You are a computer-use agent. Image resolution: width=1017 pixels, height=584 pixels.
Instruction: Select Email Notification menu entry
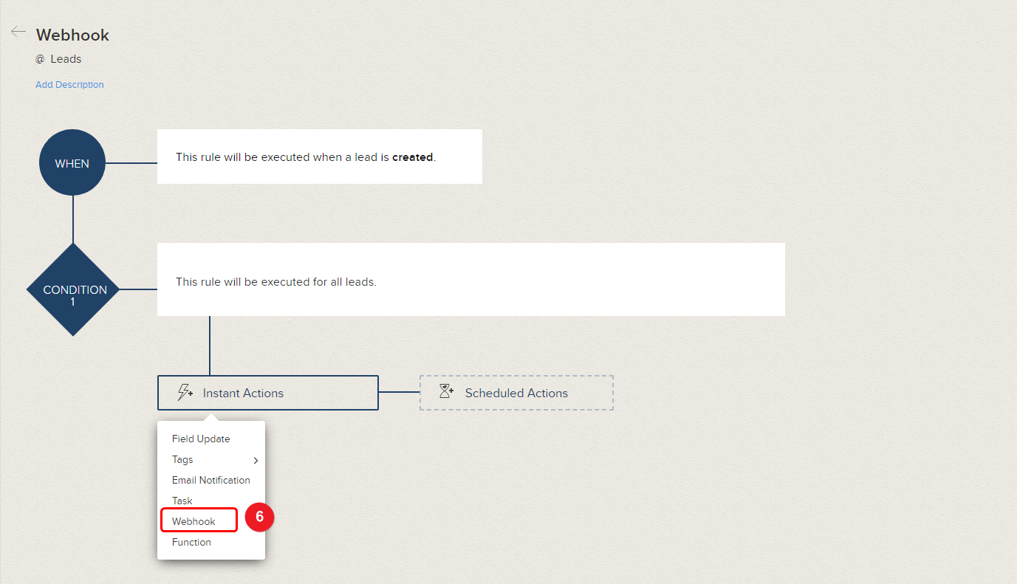pyautogui.click(x=210, y=480)
